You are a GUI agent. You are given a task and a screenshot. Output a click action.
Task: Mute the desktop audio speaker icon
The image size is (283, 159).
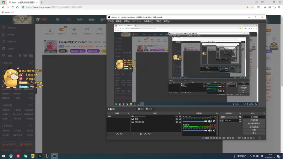click(x=210, y=130)
